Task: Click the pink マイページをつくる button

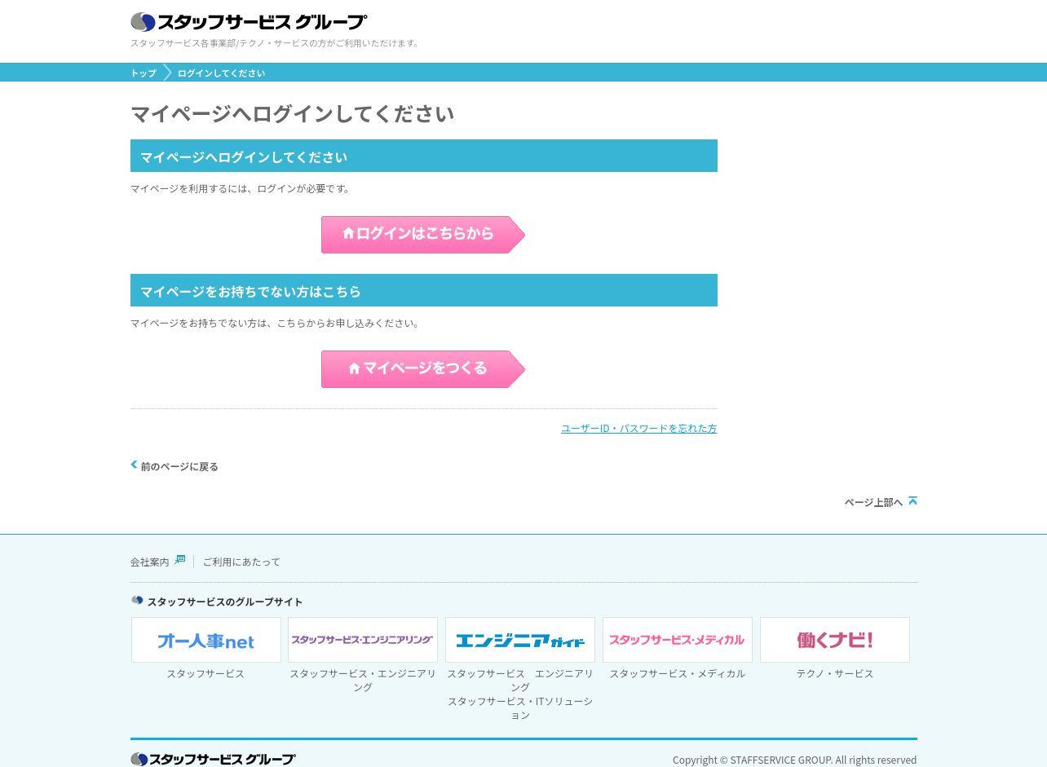Action: [422, 369]
